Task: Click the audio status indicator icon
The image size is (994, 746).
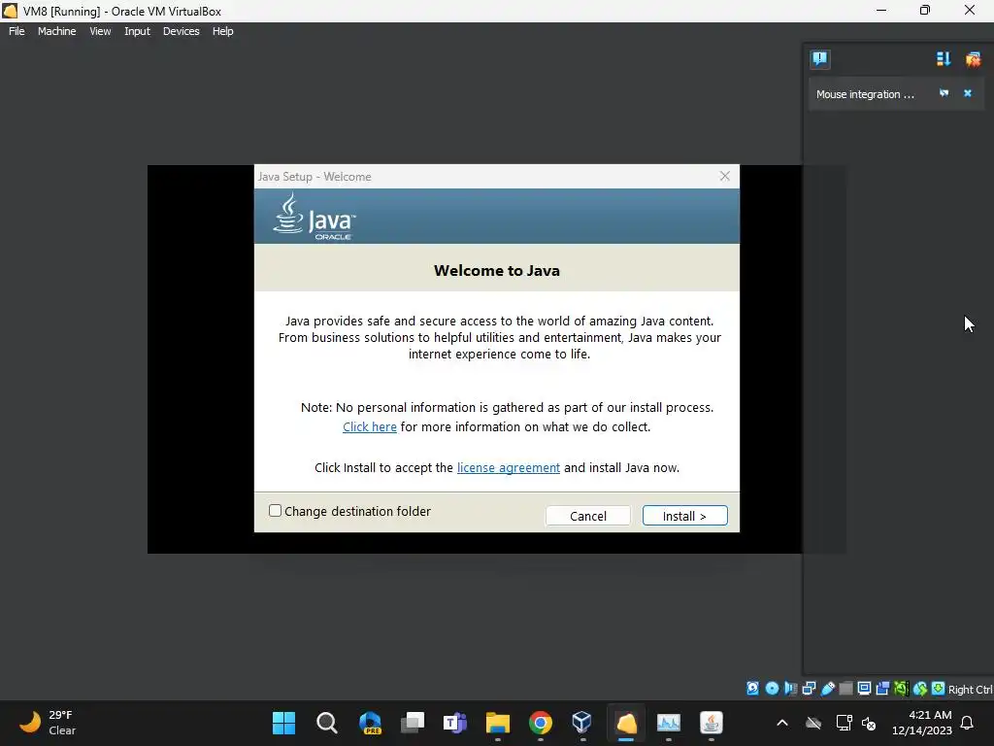Action: (x=790, y=689)
